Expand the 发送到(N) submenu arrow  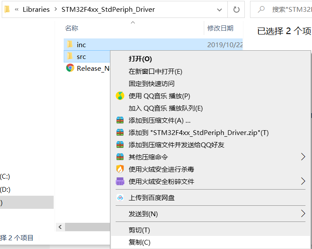point(303,214)
